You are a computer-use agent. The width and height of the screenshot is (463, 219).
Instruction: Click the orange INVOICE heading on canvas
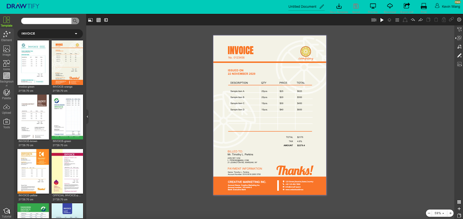point(241,51)
